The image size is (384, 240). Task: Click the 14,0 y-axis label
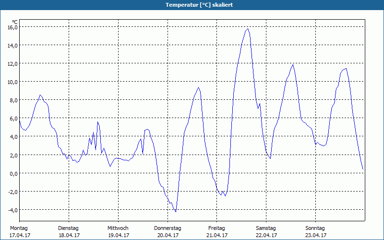(x=12, y=45)
